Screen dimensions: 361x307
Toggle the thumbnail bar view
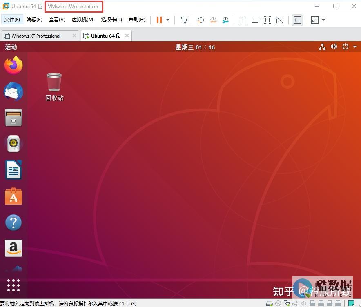(x=255, y=20)
